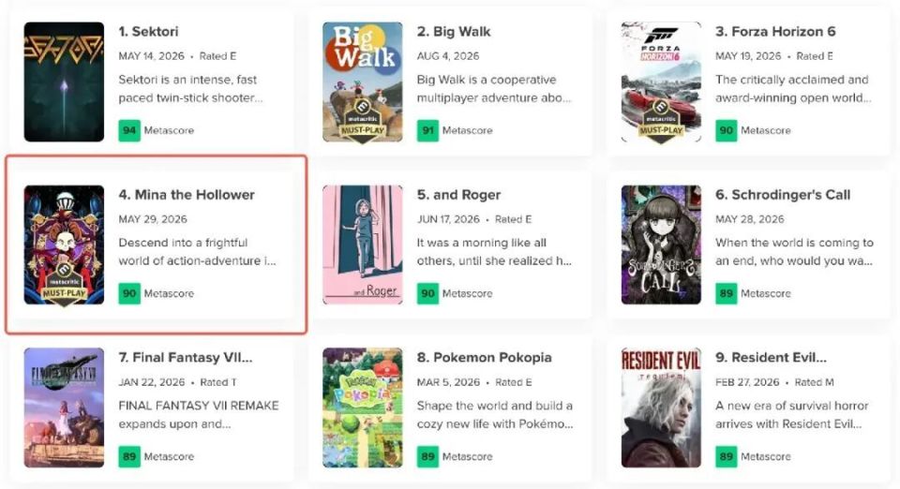The image size is (900, 489).
Task: Open the '9. Resident Evil...' title link
Action: coord(771,357)
